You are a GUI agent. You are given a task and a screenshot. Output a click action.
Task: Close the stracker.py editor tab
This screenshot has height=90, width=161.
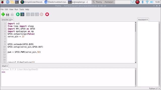(12, 19)
